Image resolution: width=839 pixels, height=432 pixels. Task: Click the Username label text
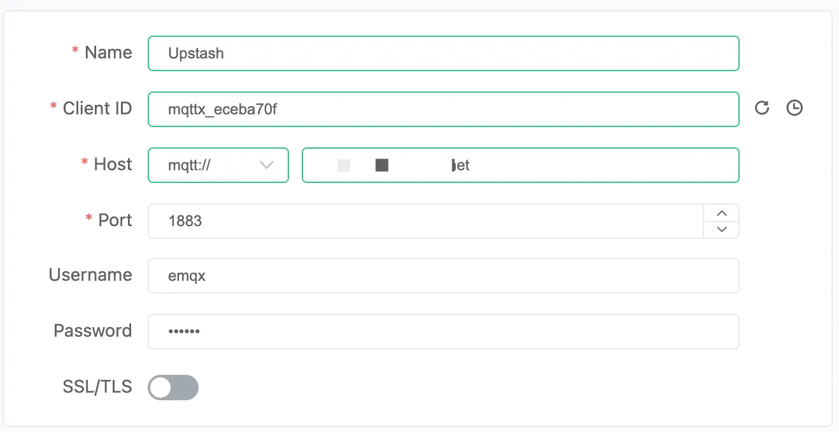[90, 275]
